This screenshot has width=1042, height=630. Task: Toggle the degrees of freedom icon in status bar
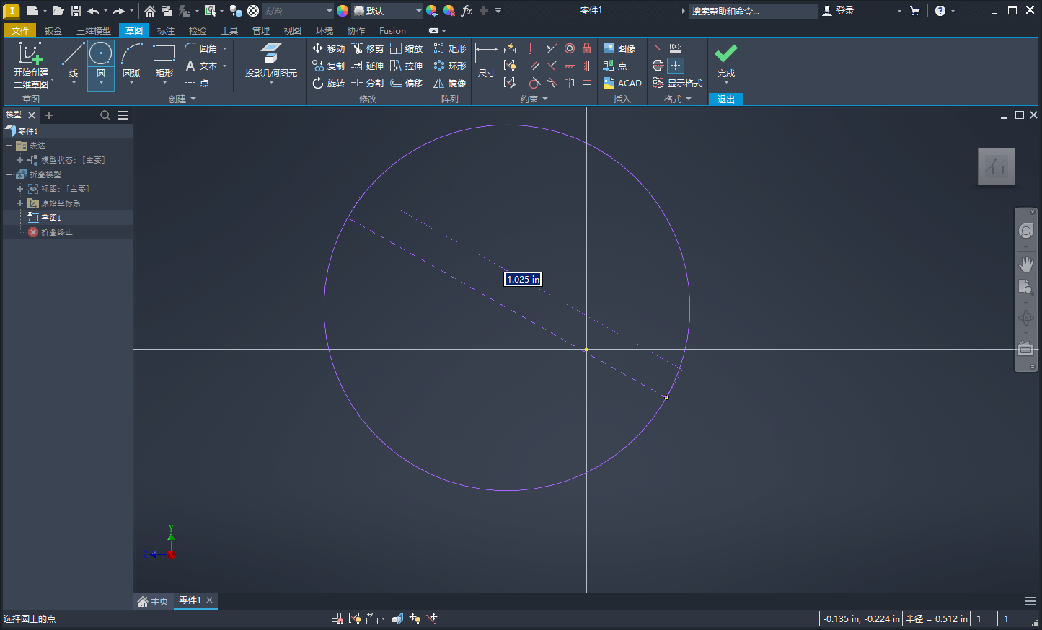(x=415, y=618)
